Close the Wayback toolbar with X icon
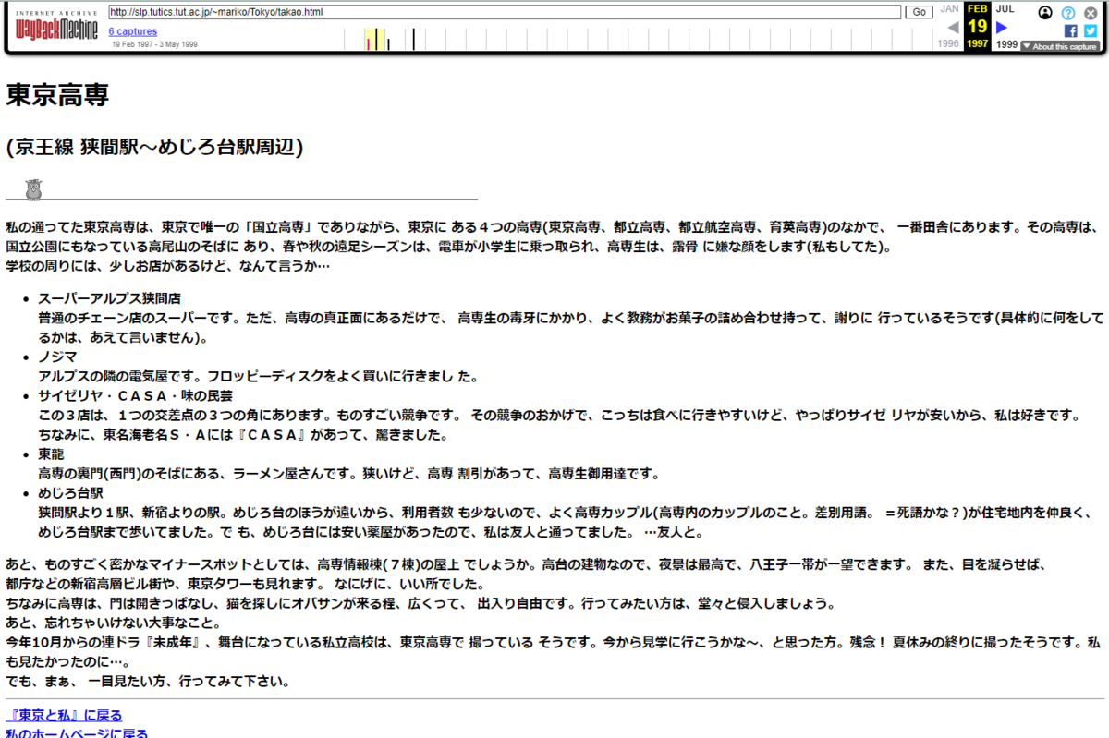Viewport: 1109px width, 738px height. [1091, 13]
